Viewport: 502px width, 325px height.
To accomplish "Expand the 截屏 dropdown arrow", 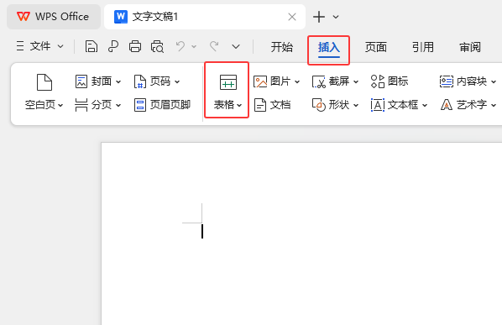I will (356, 82).
